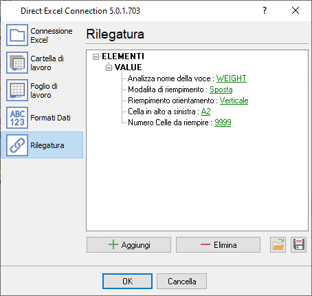Click the red minus icon on Elimina

pos(205,244)
